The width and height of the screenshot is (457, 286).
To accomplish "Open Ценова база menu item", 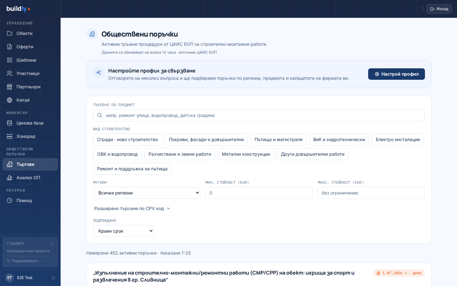I will [x=30, y=123].
